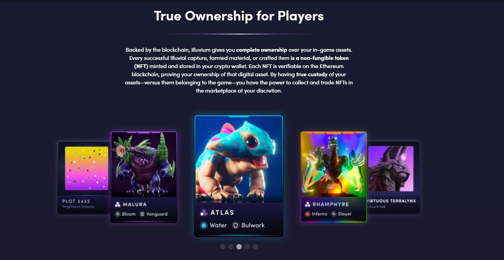Image resolution: width=504 pixels, height=260 pixels.
Task: Click the tier icon beside MALURA name
Action: point(118,205)
